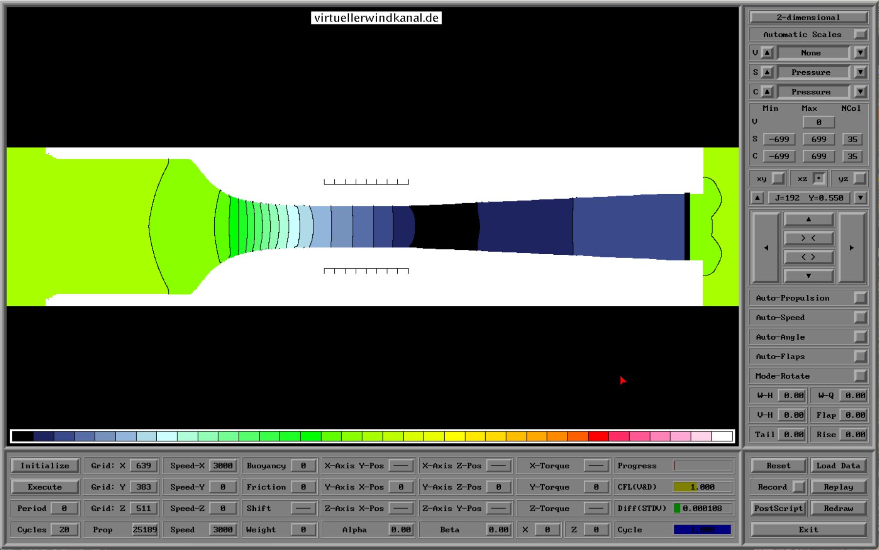Enable Auto-Speed checkbox
Image resolution: width=879 pixels, height=550 pixels.
(860, 317)
